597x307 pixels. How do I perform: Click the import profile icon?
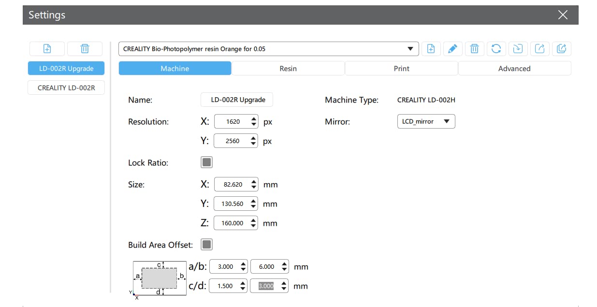click(518, 48)
